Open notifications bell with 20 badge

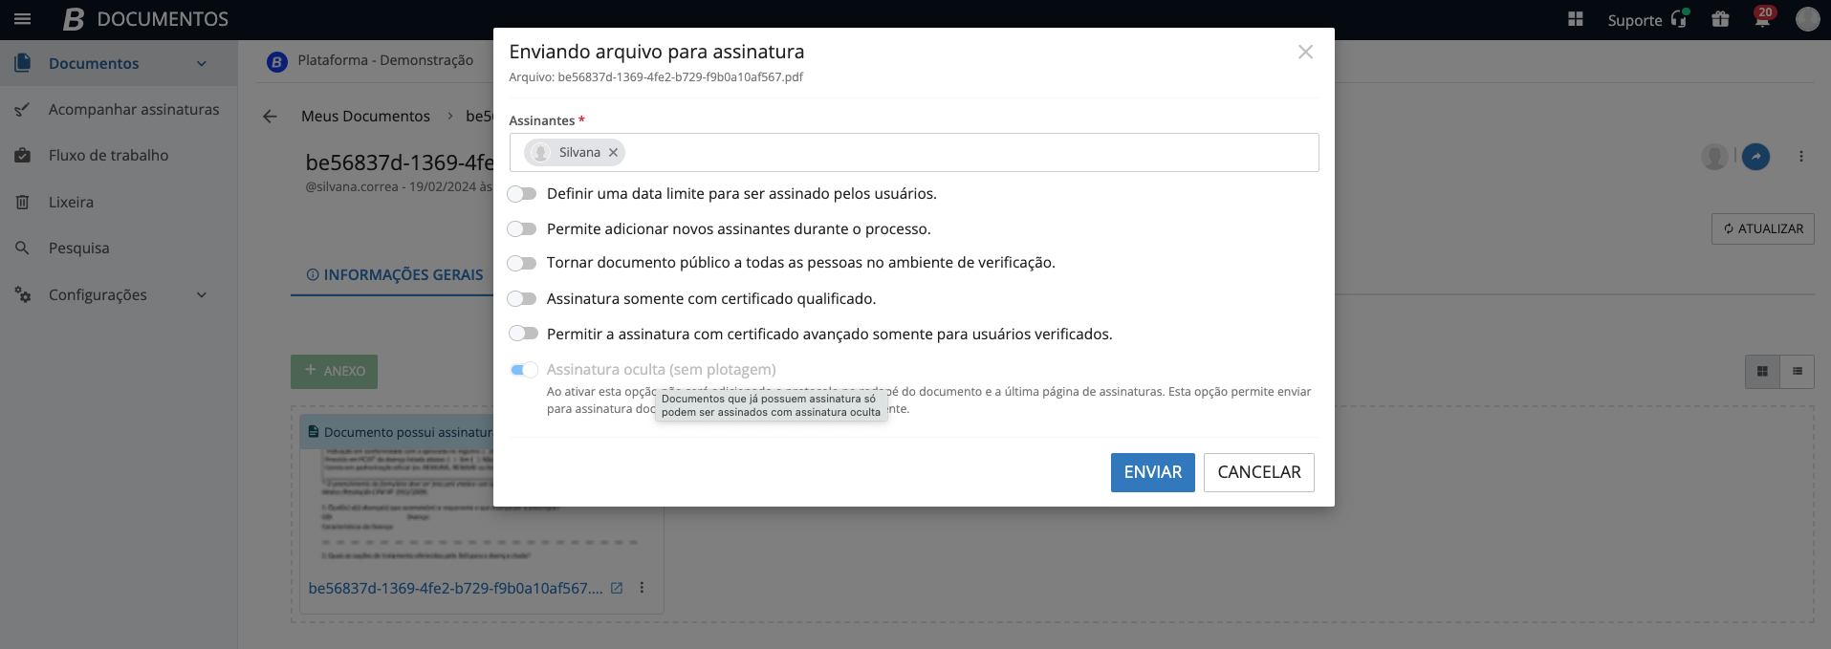1762,19
